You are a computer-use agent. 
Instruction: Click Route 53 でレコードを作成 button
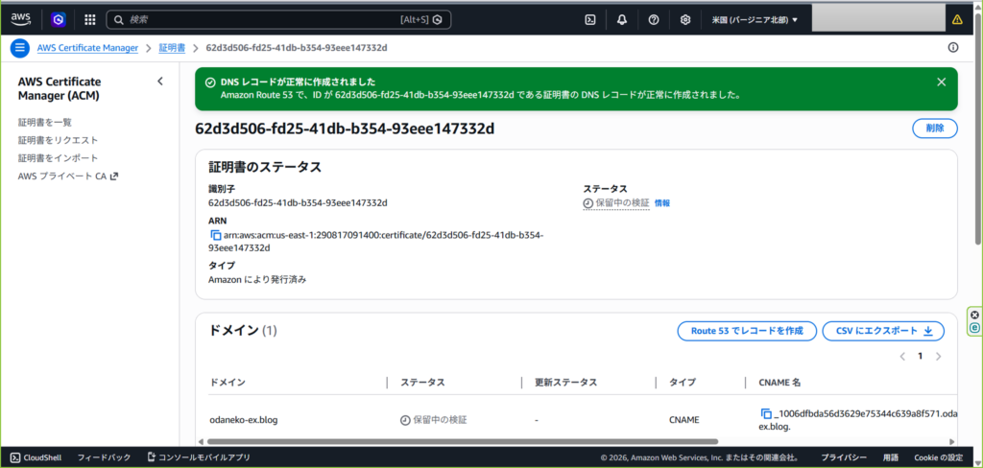[747, 331]
